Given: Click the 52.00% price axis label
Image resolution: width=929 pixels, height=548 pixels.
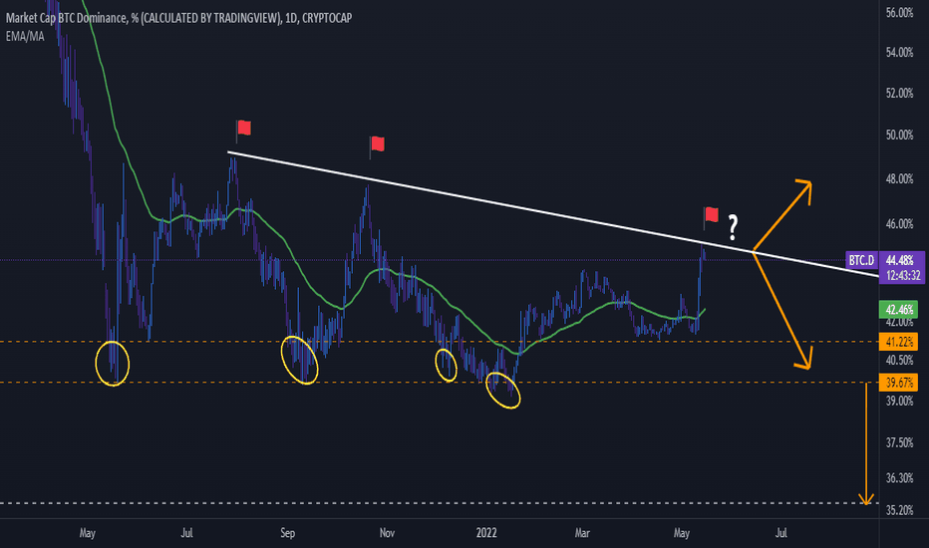Looking at the screenshot, I should 899,94.
